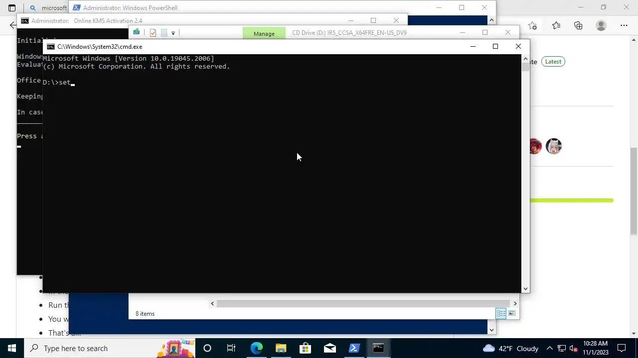This screenshot has width=638, height=358.
Task: Click the green Latest release badge
Action: 553,62
